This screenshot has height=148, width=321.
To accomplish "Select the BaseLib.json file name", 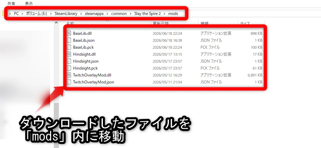I will [x=84, y=40].
